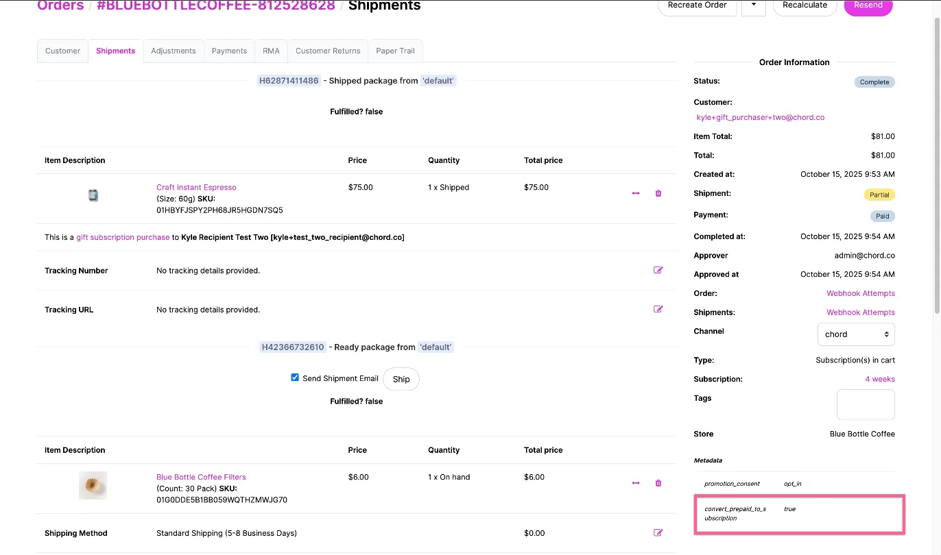Viewport: 941px width, 555px height.
Task: Go to Orders breadcrumb
Action: click(x=60, y=5)
